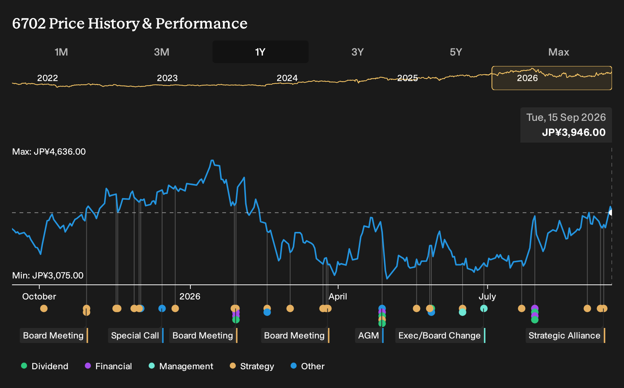Click the blue marker above Special Call
Screen dimensions: 624x388
coord(162,308)
